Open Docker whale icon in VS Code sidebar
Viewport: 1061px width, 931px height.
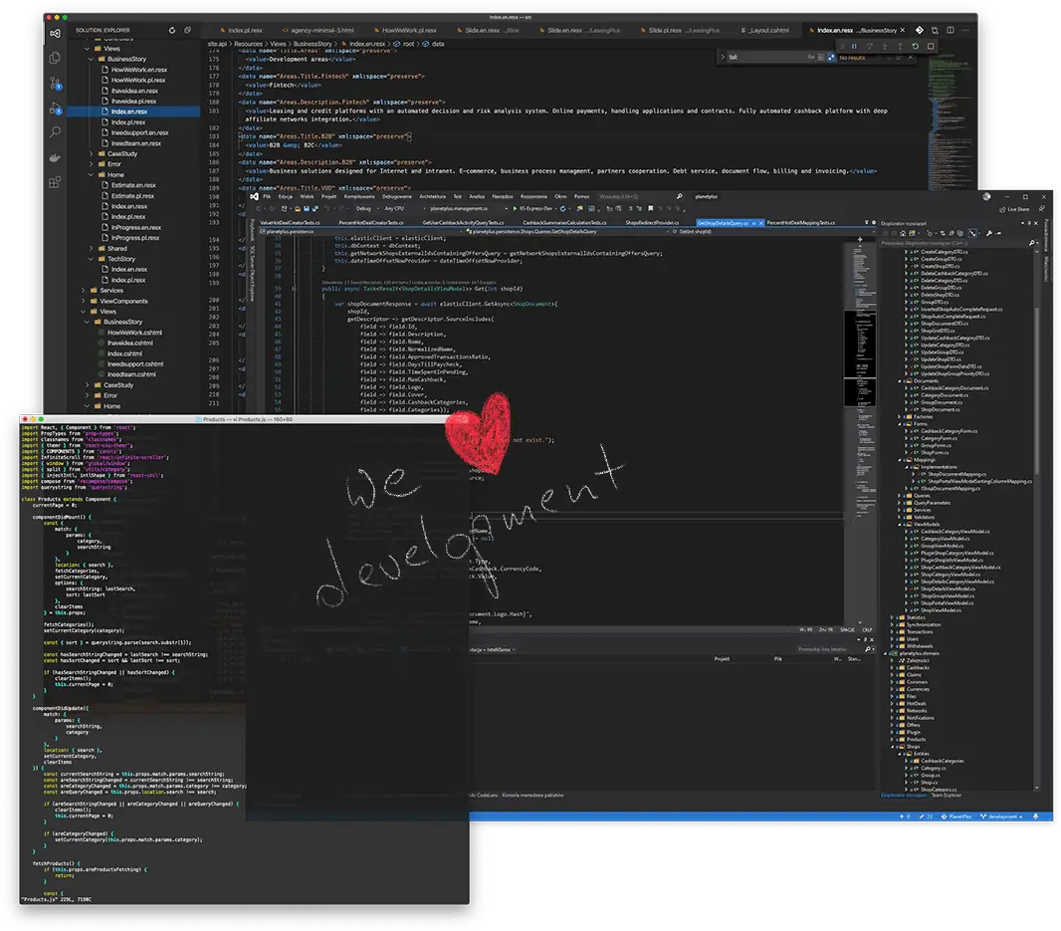pyautogui.click(x=55, y=157)
